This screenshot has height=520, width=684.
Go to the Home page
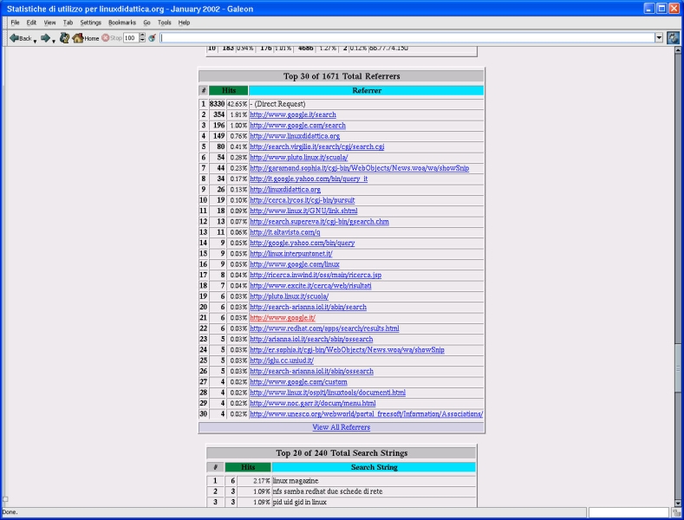(x=86, y=38)
